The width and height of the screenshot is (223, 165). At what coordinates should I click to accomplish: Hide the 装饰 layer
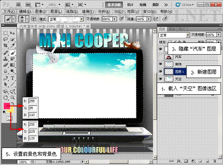160,64
